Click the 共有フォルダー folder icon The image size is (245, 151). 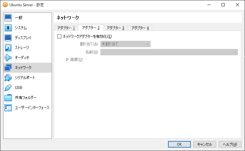(x=8, y=98)
